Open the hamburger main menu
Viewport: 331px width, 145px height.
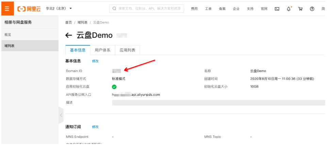(7, 8)
